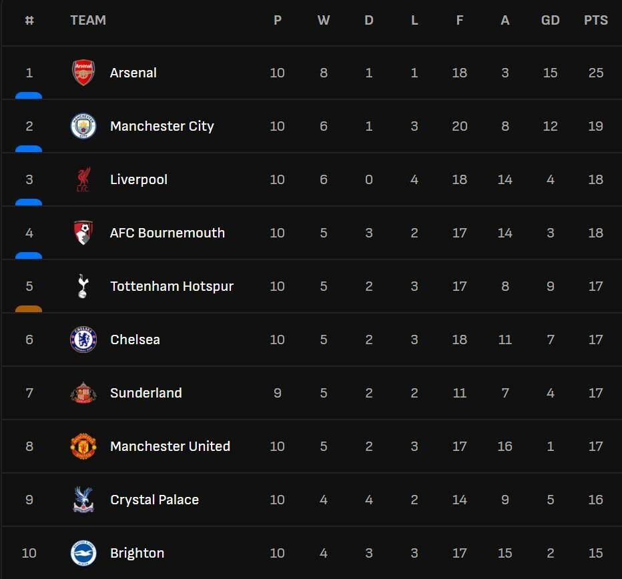Click the W wins column header
The height and width of the screenshot is (579, 622).
point(324,20)
